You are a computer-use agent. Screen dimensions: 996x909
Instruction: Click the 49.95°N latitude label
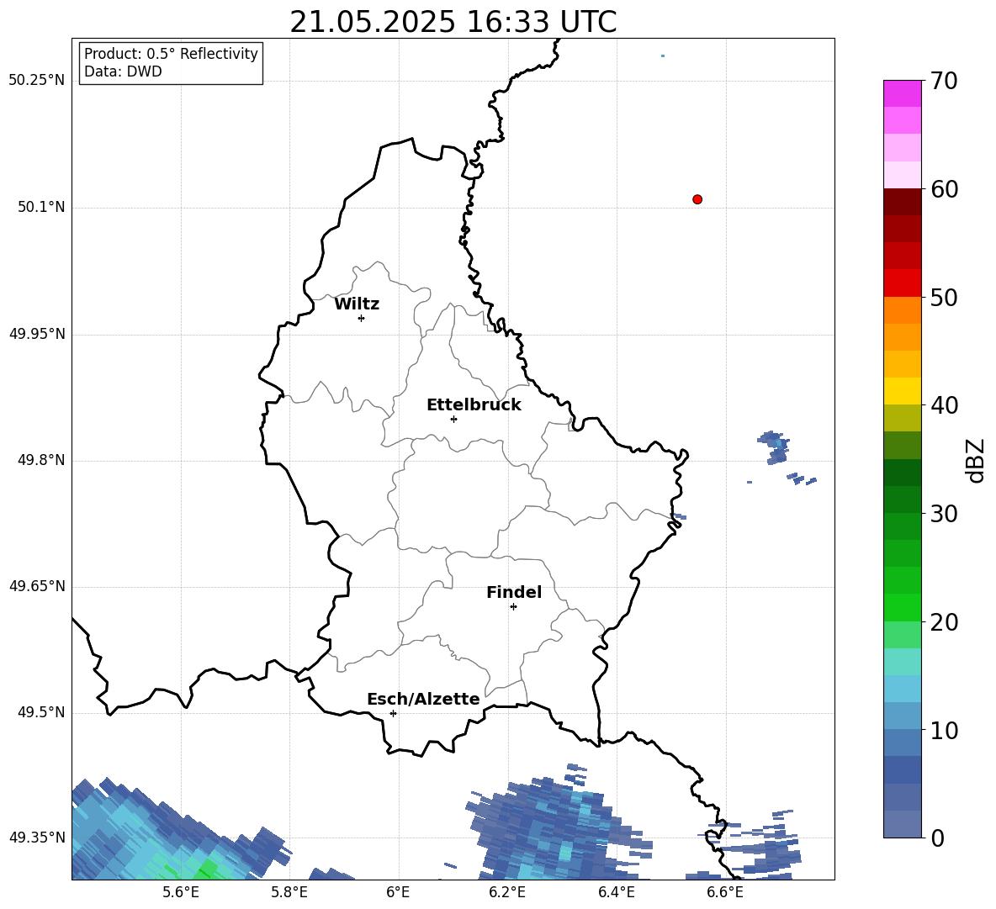[x=37, y=334]
